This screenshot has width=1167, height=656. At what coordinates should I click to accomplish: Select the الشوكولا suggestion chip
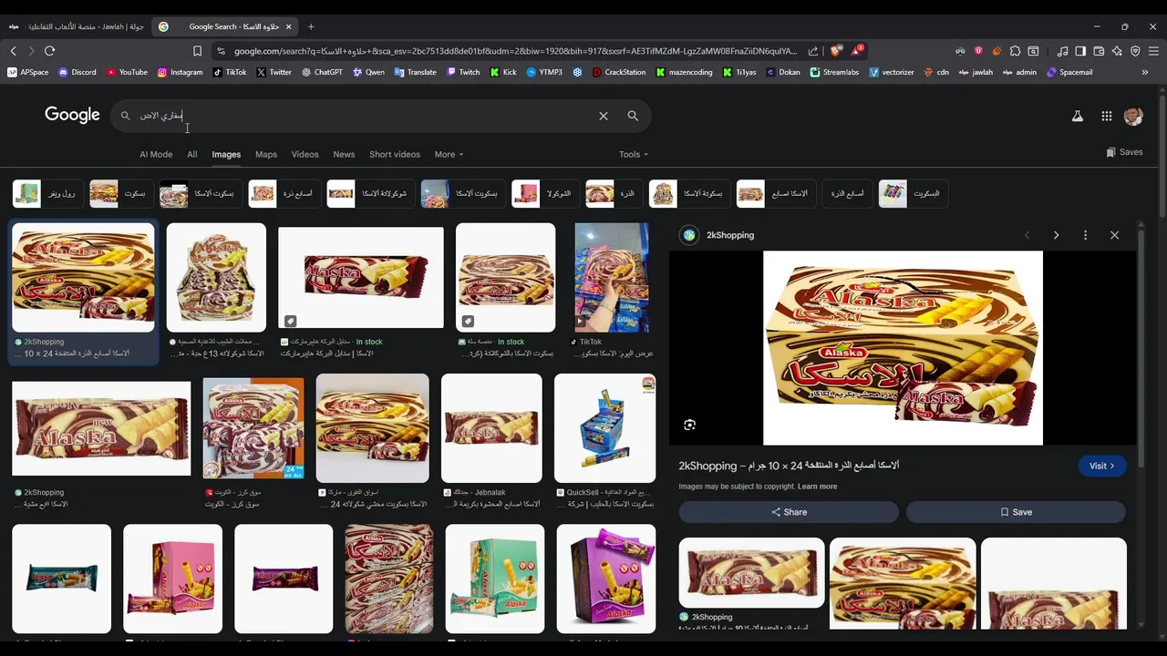544,193
